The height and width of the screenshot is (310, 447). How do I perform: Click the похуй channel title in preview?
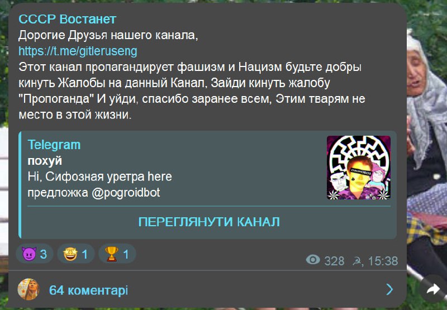[45, 161]
